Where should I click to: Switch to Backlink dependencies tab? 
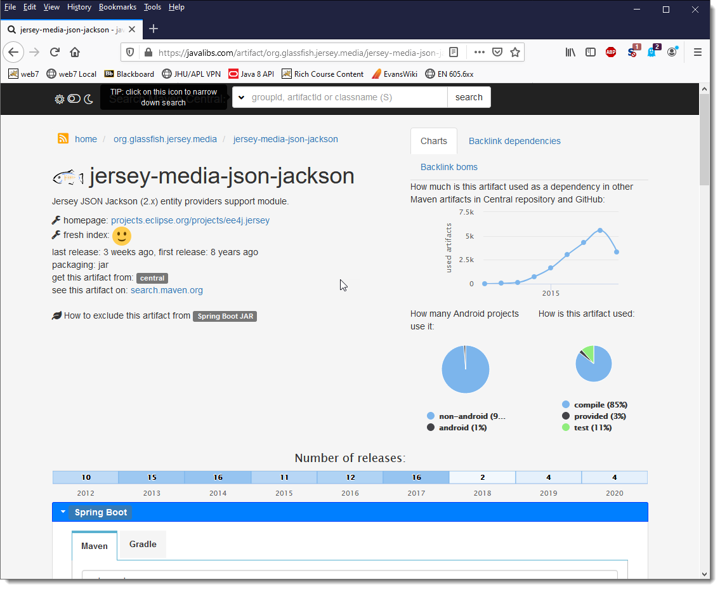514,141
